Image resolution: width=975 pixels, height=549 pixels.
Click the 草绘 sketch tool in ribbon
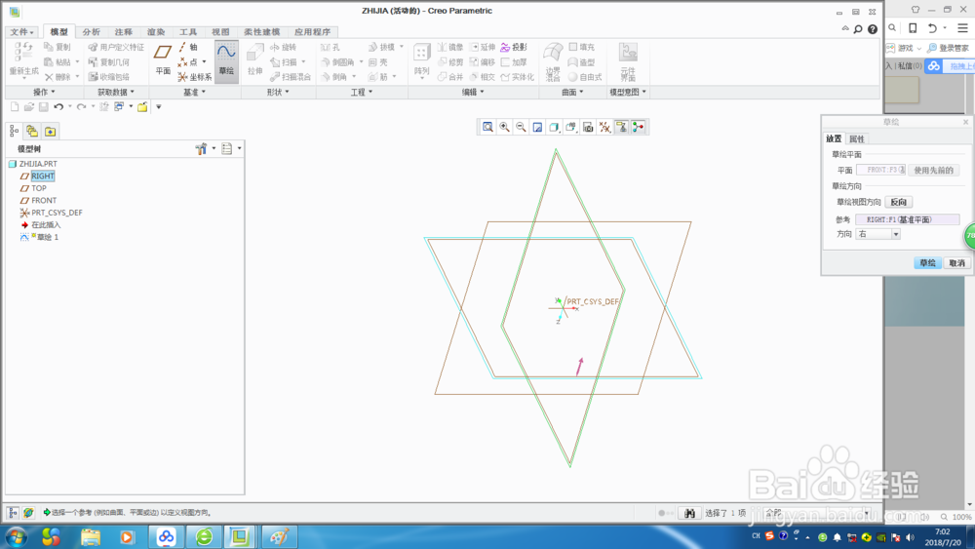(x=226, y=59)
